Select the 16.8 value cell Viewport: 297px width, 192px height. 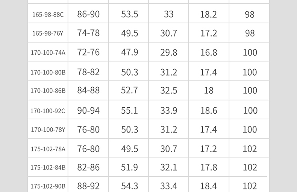tap(209, 52)
